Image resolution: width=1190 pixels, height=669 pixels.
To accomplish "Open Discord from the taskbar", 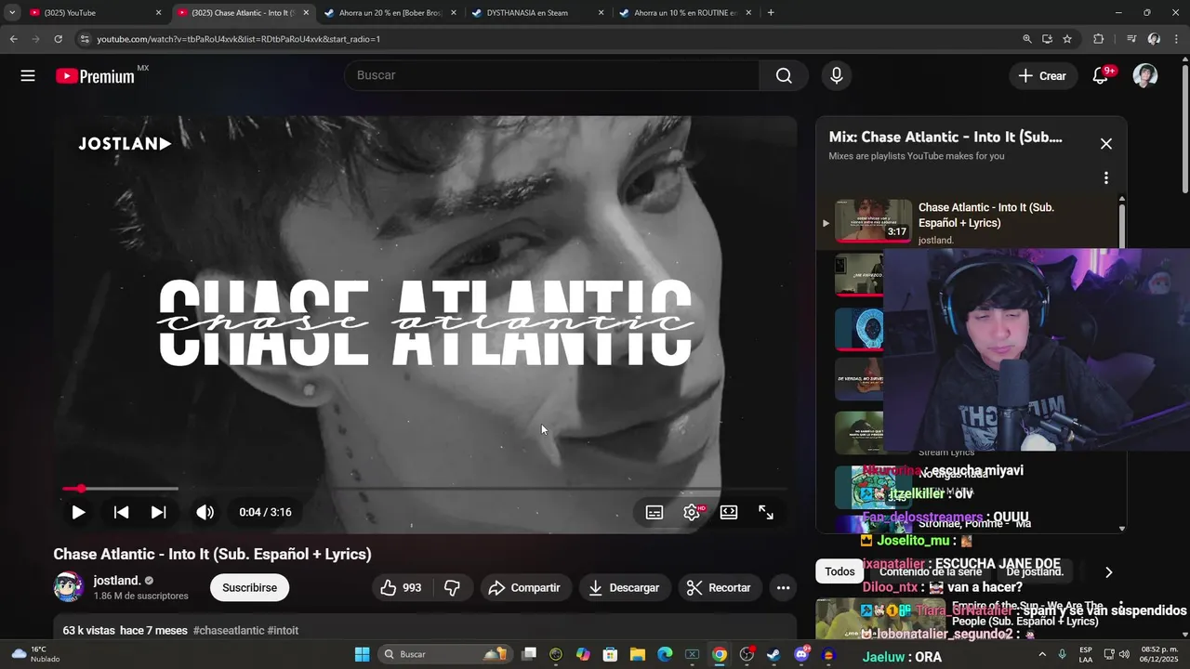I will coord(802,654).
